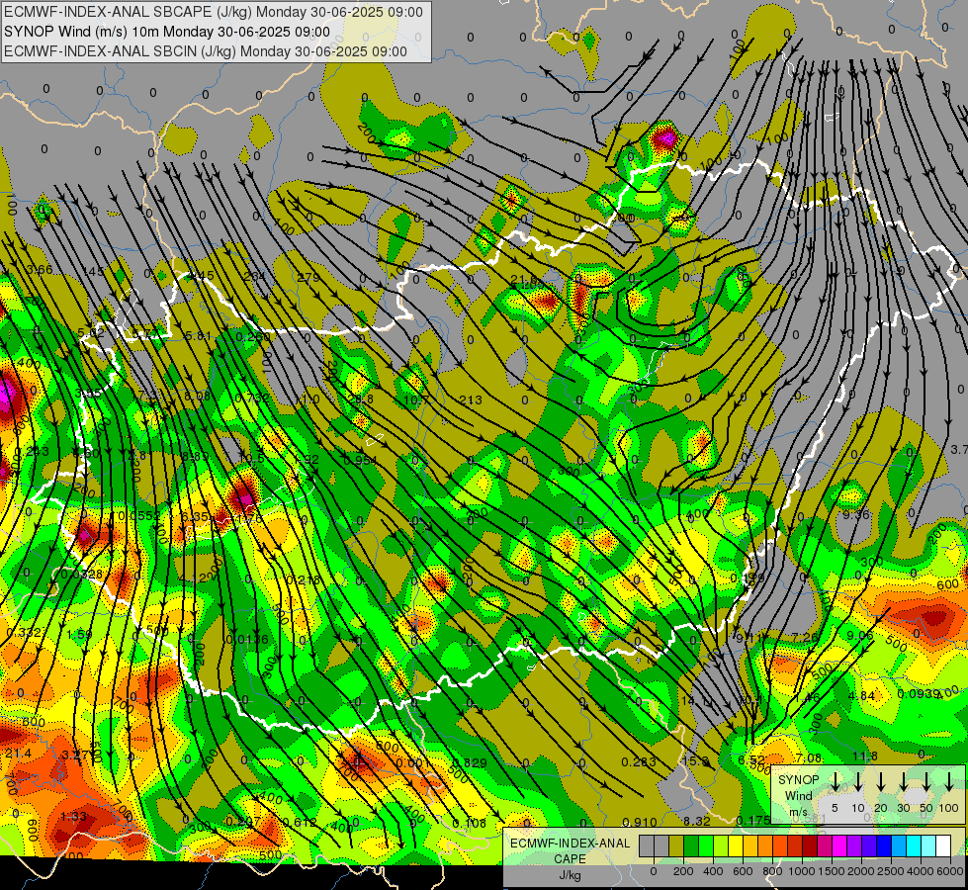The image size is (968, 890).
Task: Click the '1.59' value on the map
Action: [x=79, y=634]
